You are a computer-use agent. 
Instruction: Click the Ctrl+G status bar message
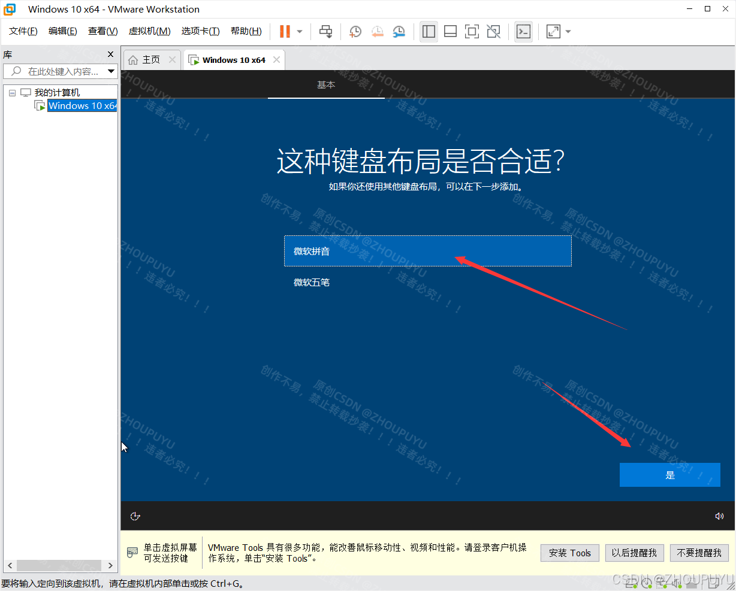(123, 583)
